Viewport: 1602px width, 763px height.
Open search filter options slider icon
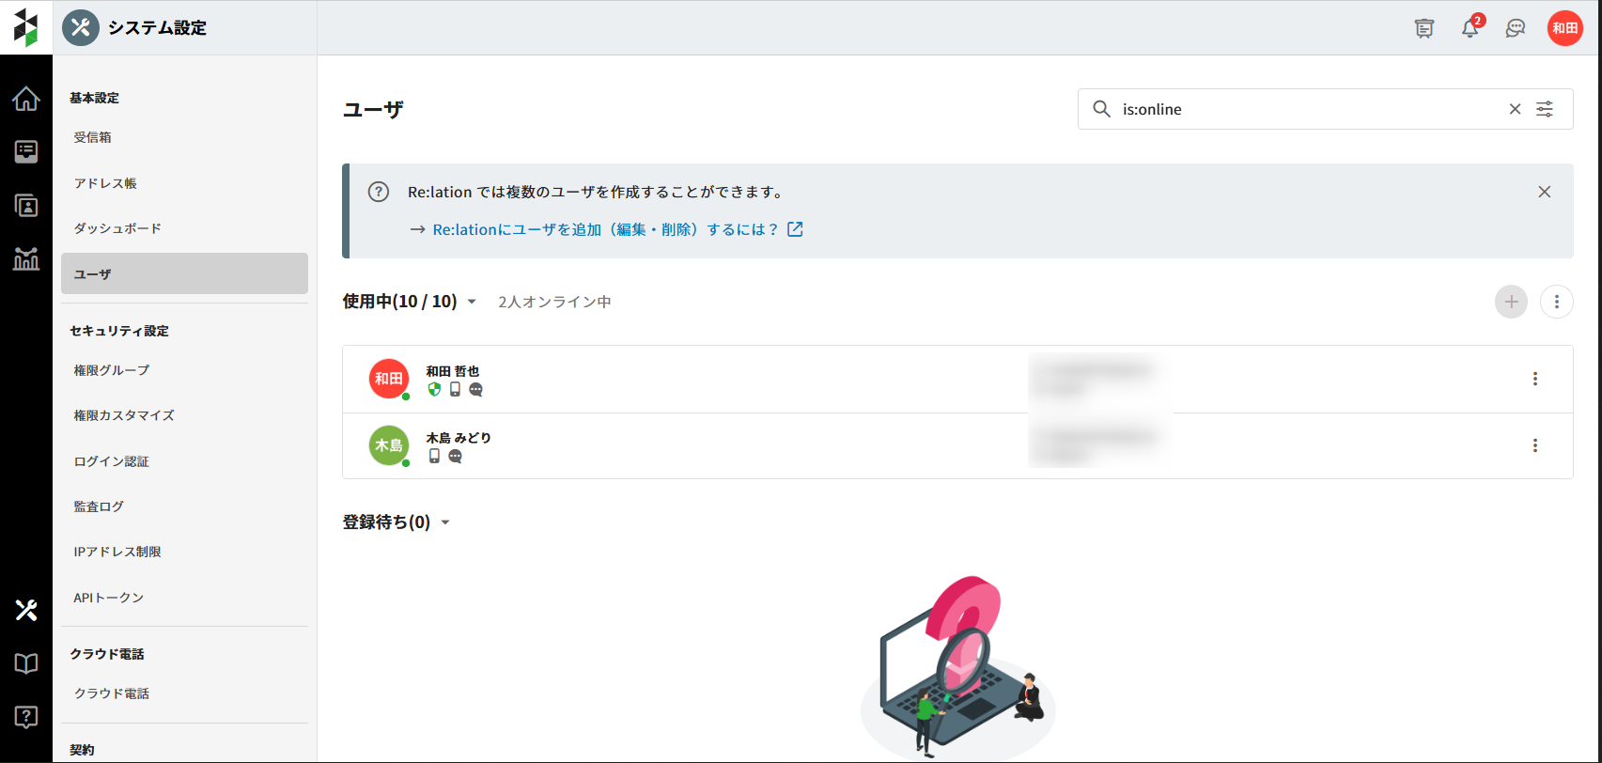[1545, 109]
